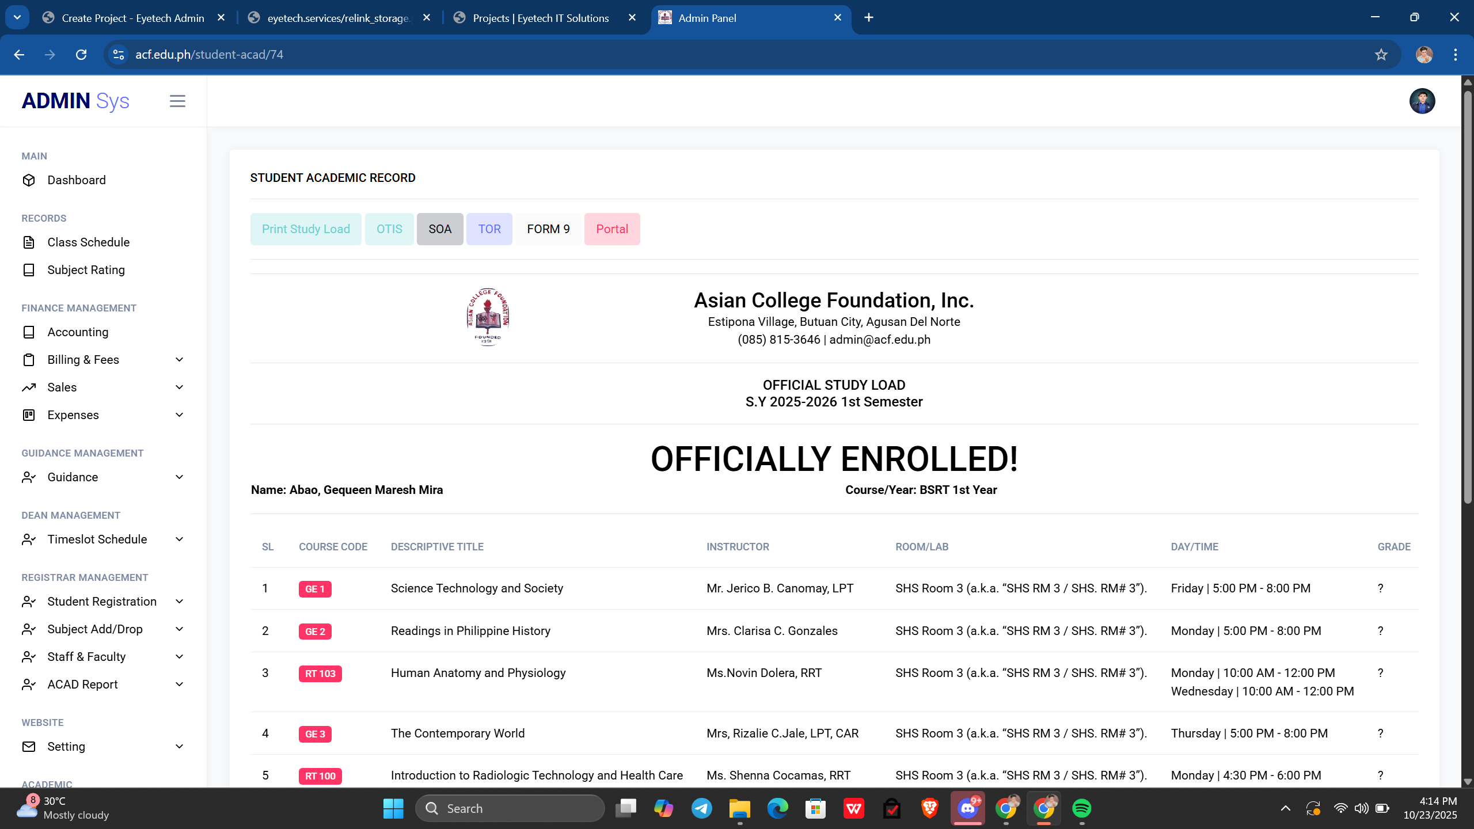This screenshot has width=1474, height=829.
Task: Bookmark page with star icon
Action: 1381,55
